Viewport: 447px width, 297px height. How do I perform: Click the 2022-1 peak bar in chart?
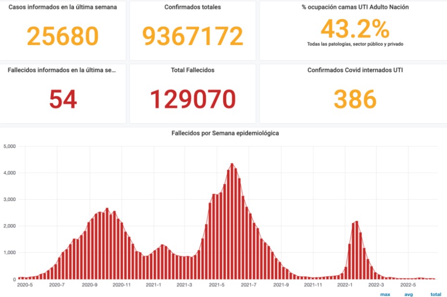tap(357, 250)
